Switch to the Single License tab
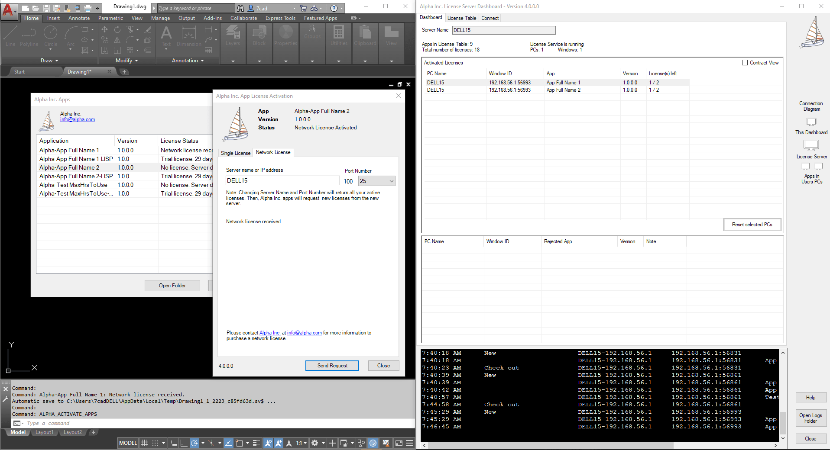830x450 pixels. coord(235,153)
